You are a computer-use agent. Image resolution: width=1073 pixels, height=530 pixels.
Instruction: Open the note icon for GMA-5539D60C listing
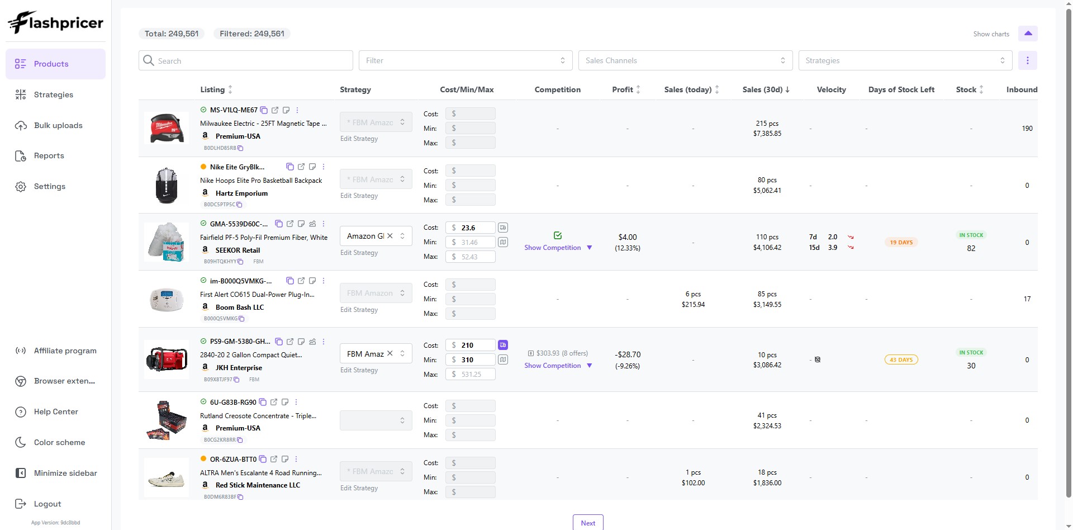pos(301,224)
